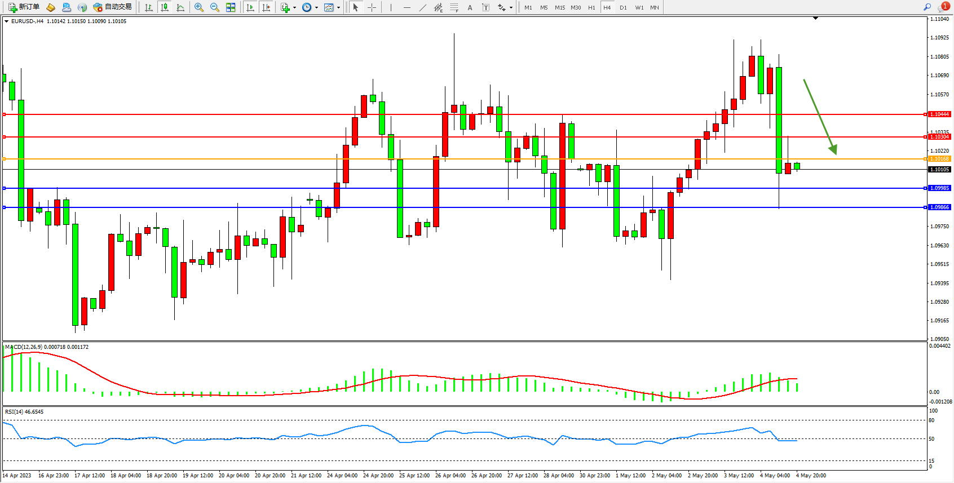Select the trendline drawing tool
The height and width of the screenshot is (483, 954).
pyautogui.click(x=423, y=7)
